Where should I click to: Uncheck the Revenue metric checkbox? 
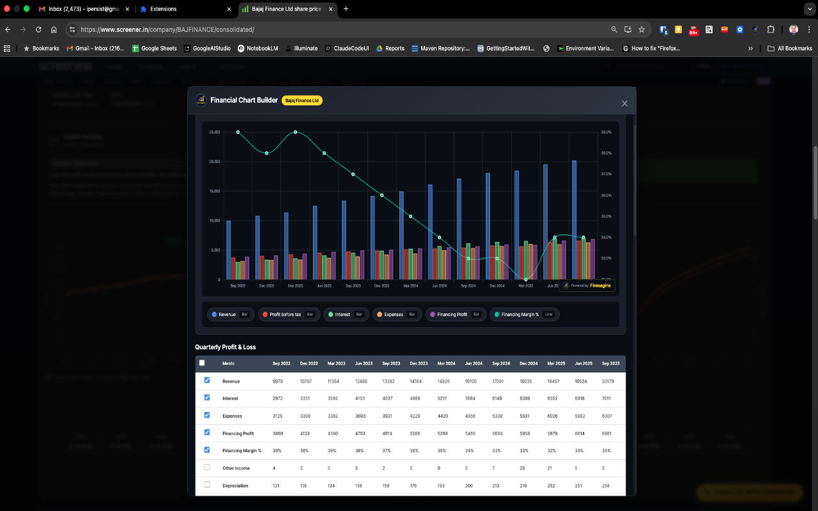[207, 379]
